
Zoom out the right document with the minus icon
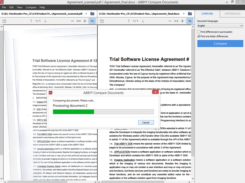(x=170, y=21)
